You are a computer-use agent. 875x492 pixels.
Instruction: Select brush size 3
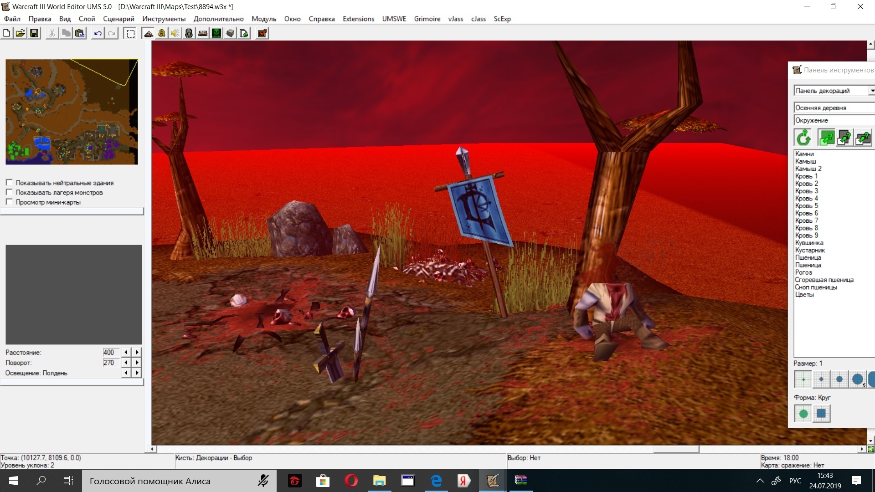click(x=839, y=379)
